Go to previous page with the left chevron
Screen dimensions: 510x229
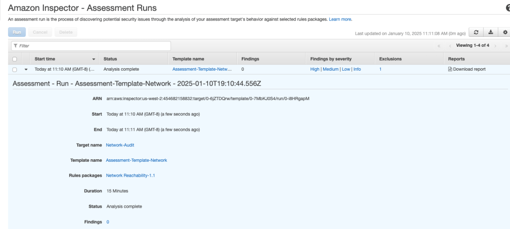pos(450,45)
